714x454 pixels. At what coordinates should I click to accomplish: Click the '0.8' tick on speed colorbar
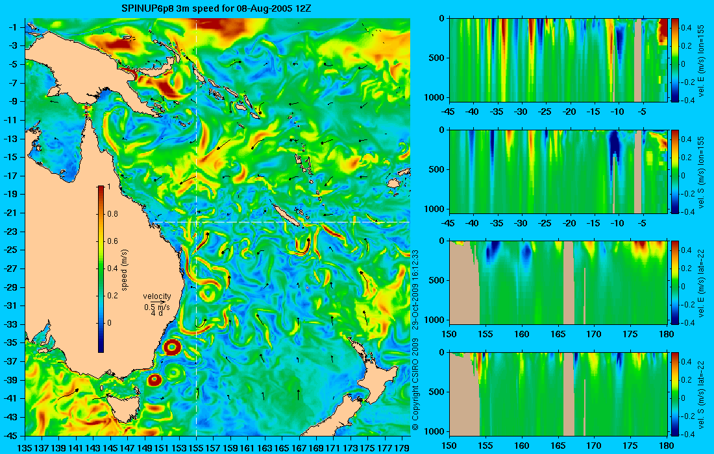[x=112, y=214]
